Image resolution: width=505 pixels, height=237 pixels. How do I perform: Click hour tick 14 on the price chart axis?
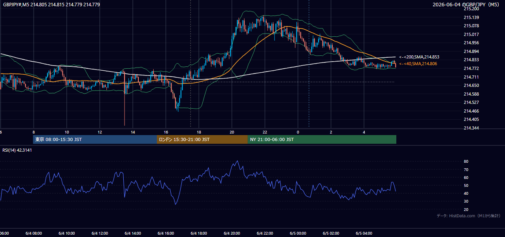(x=133, y=132)
